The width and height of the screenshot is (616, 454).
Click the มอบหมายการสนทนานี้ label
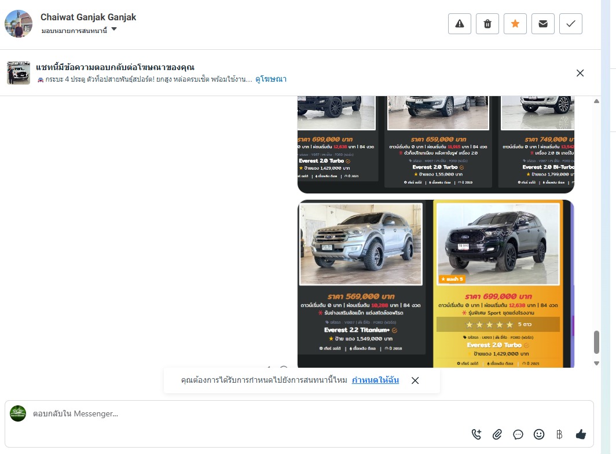pyautogui.click(x=74, y=31)
